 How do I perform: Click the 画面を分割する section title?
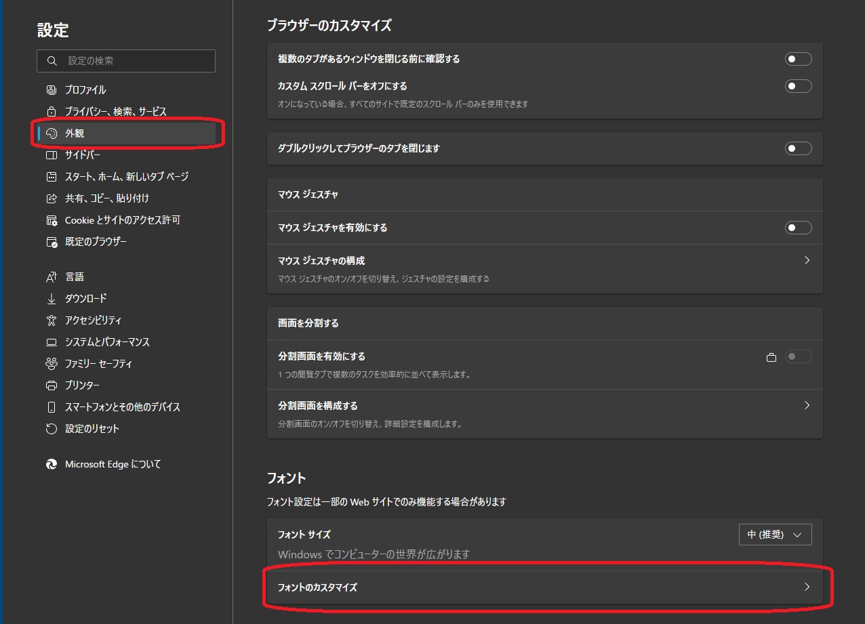308,323
